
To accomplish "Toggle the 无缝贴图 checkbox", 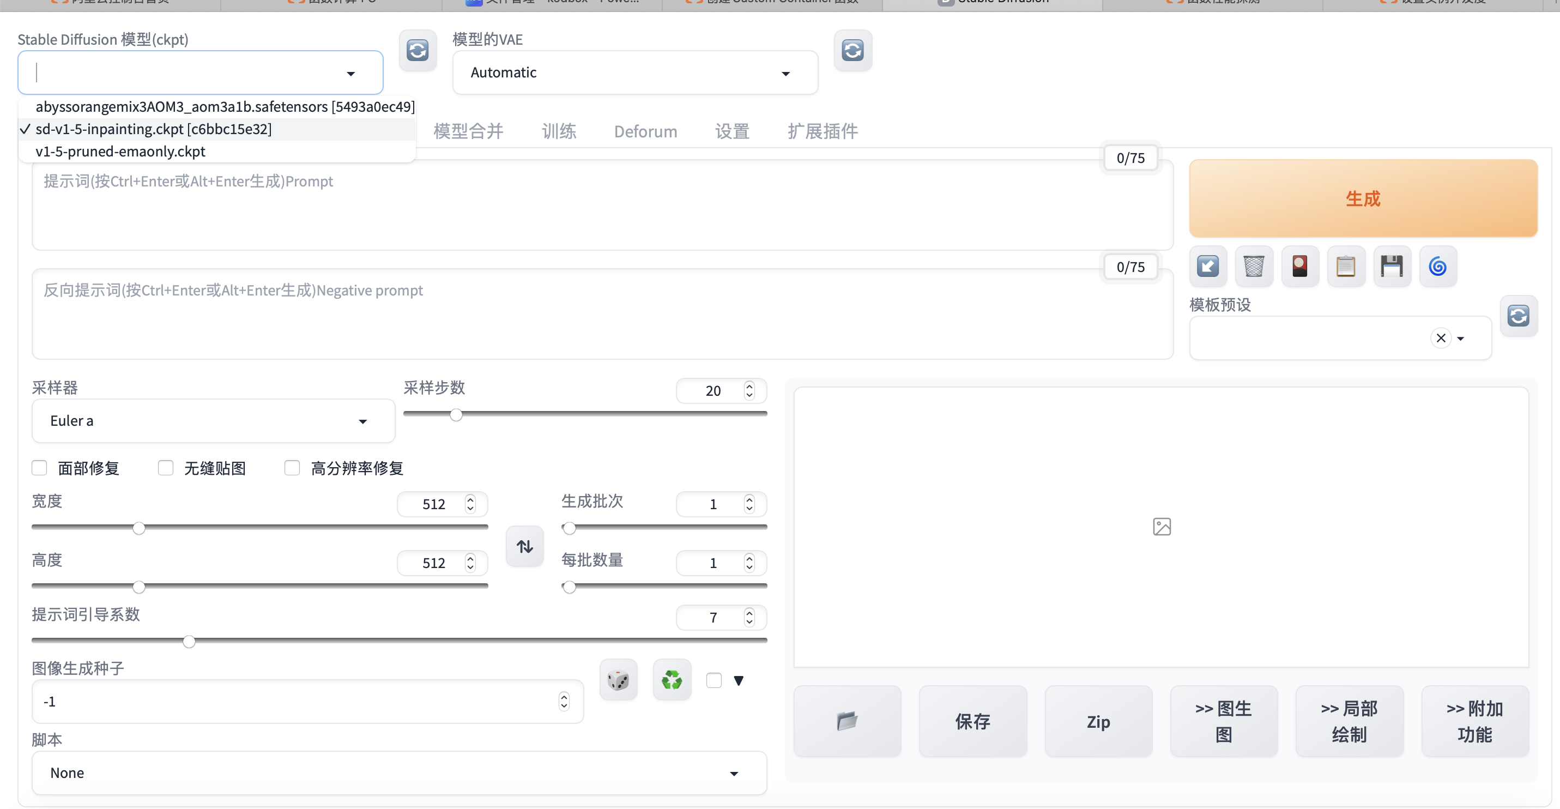I will click(165, 468).
